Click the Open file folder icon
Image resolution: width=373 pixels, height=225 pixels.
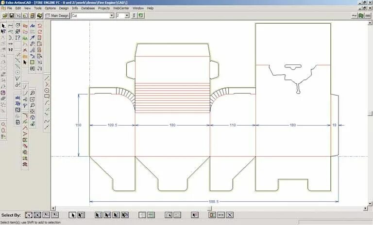(5, 16)
